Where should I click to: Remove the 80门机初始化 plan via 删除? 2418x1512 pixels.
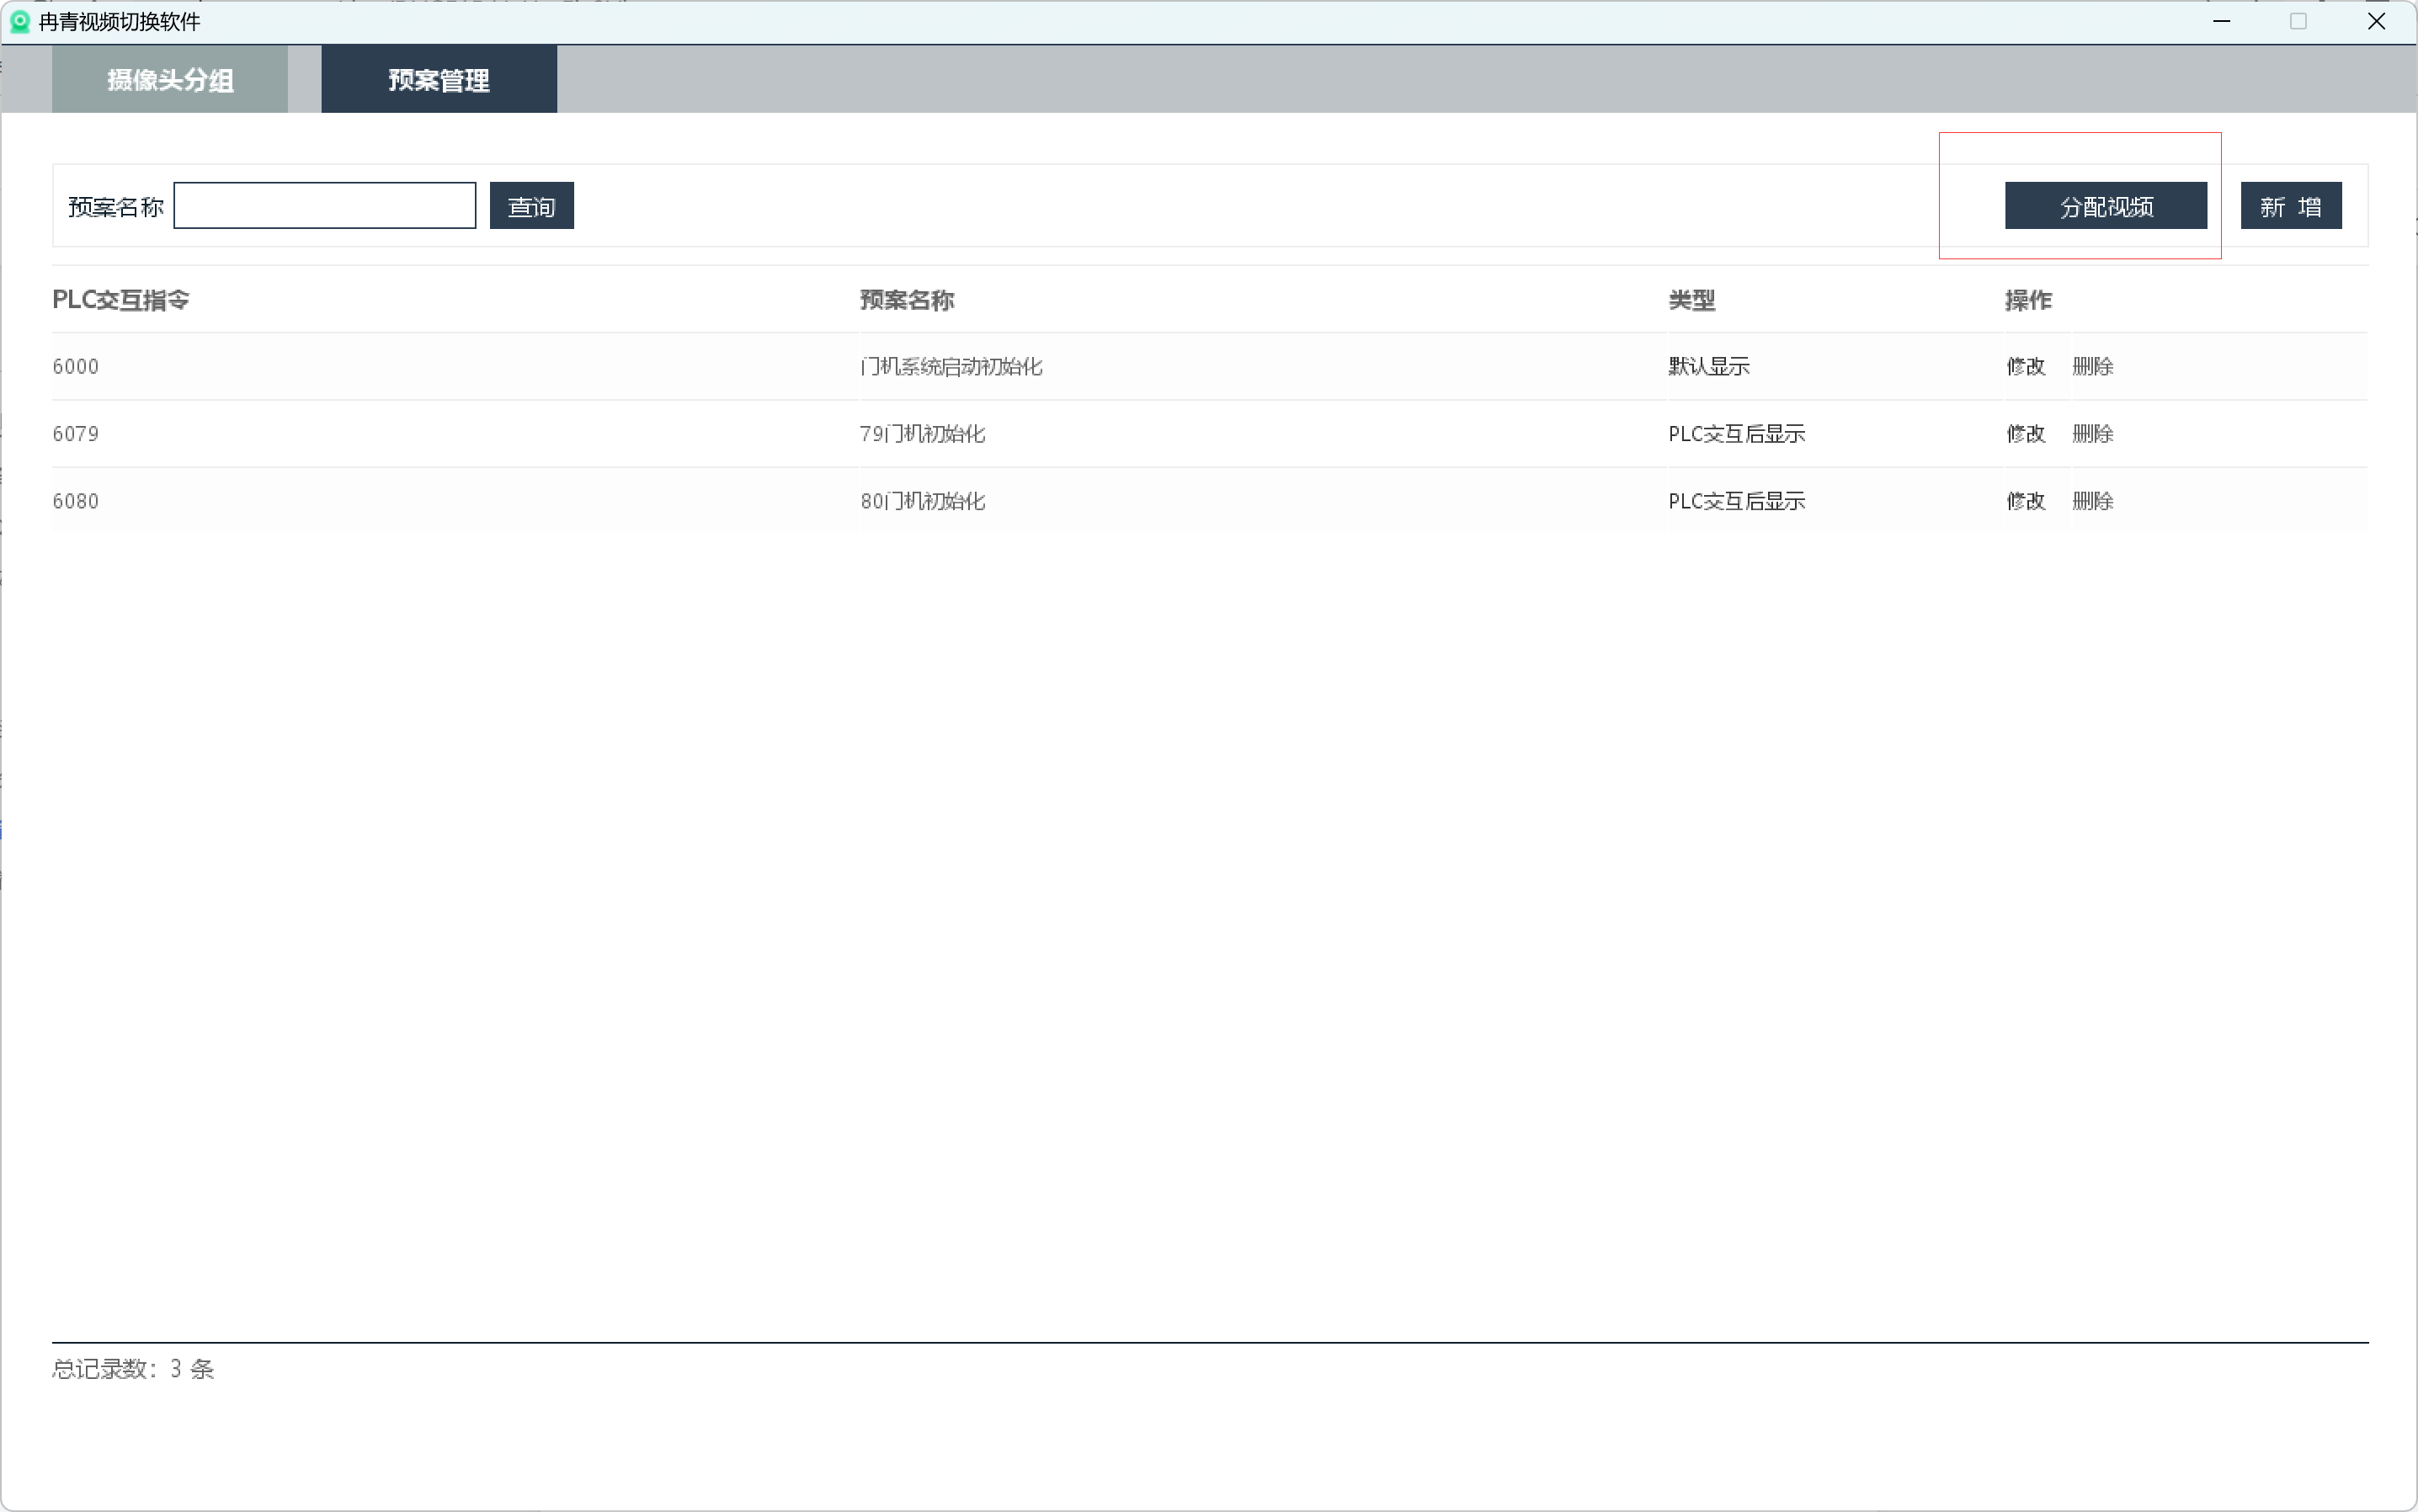2092,500
